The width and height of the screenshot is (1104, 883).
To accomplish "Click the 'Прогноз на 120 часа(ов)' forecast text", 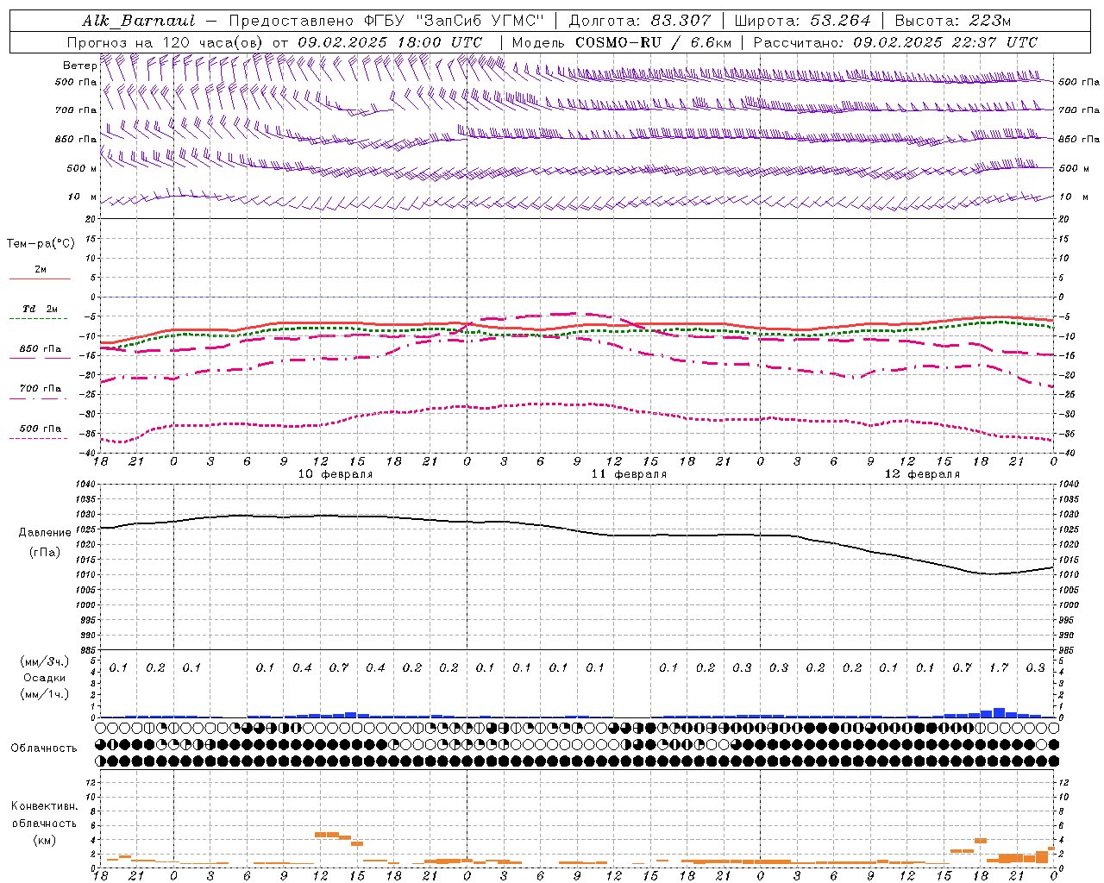I will 166,42.
